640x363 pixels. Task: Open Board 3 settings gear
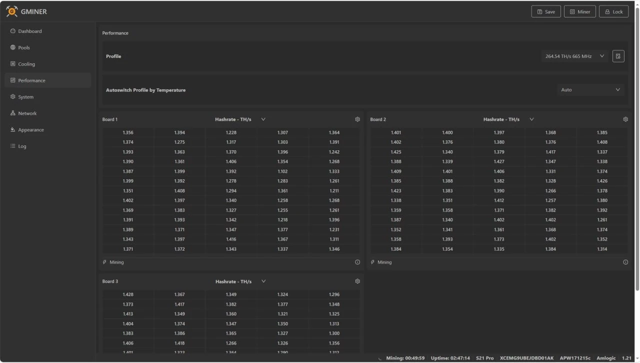coord(357,281)
